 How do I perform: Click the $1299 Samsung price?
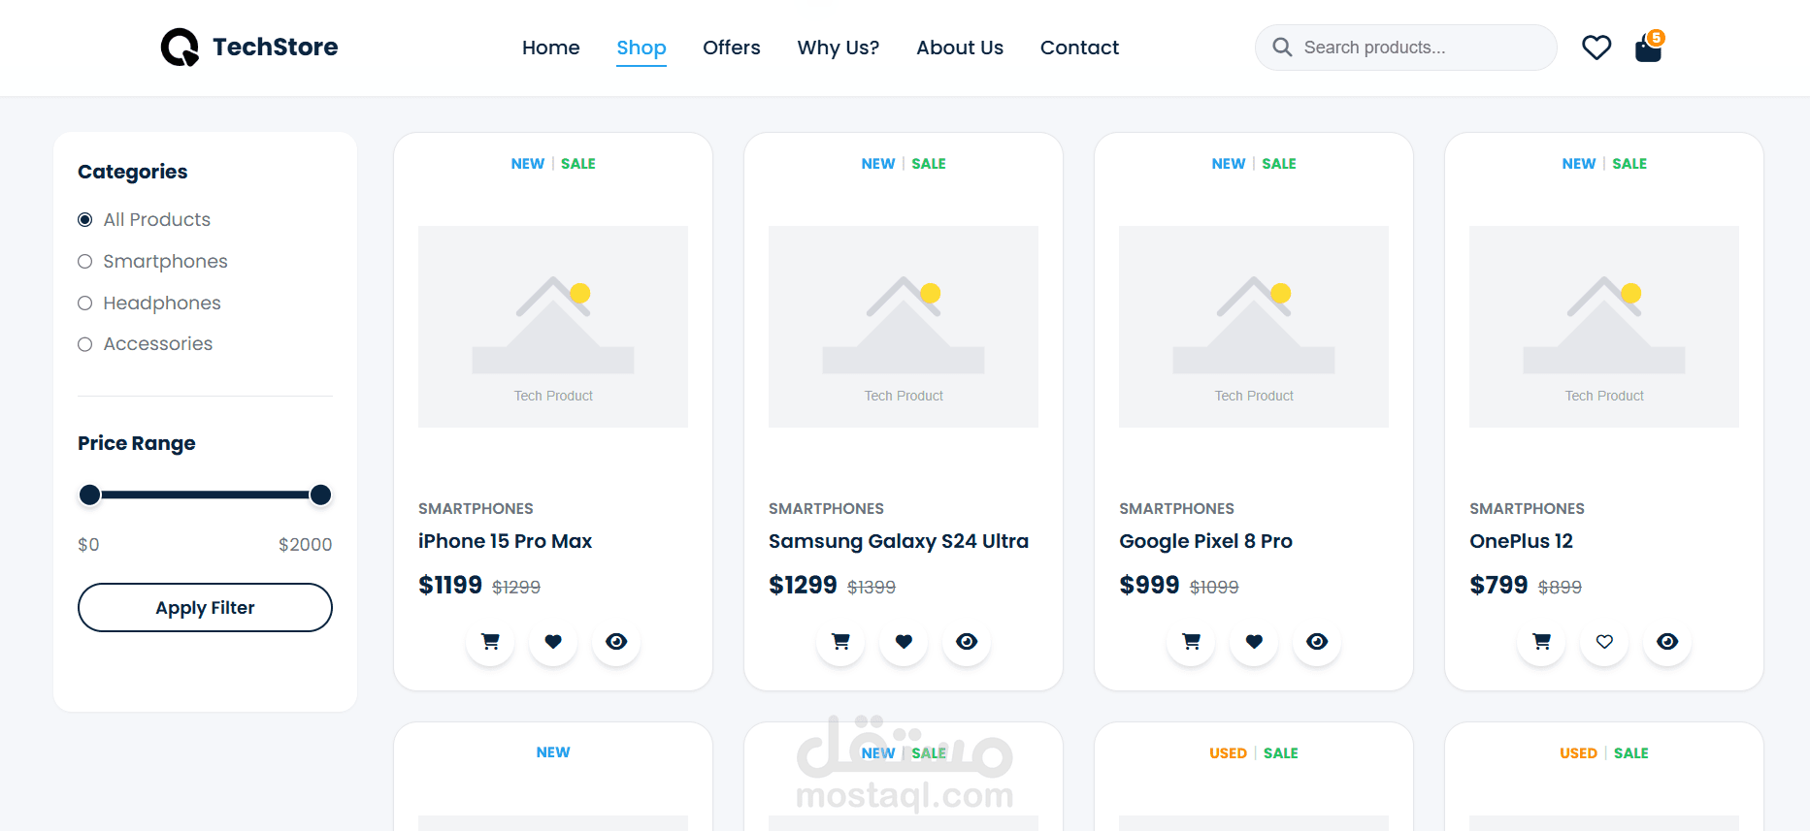[x=803, y=585]
